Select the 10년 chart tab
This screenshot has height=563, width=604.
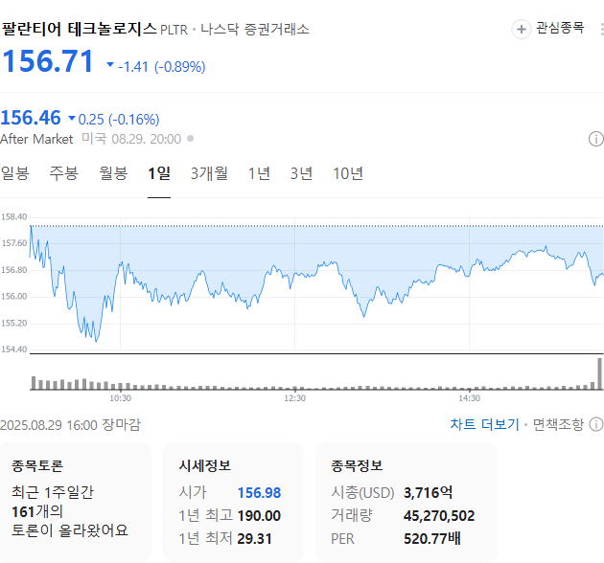click(x=348, y=173)
